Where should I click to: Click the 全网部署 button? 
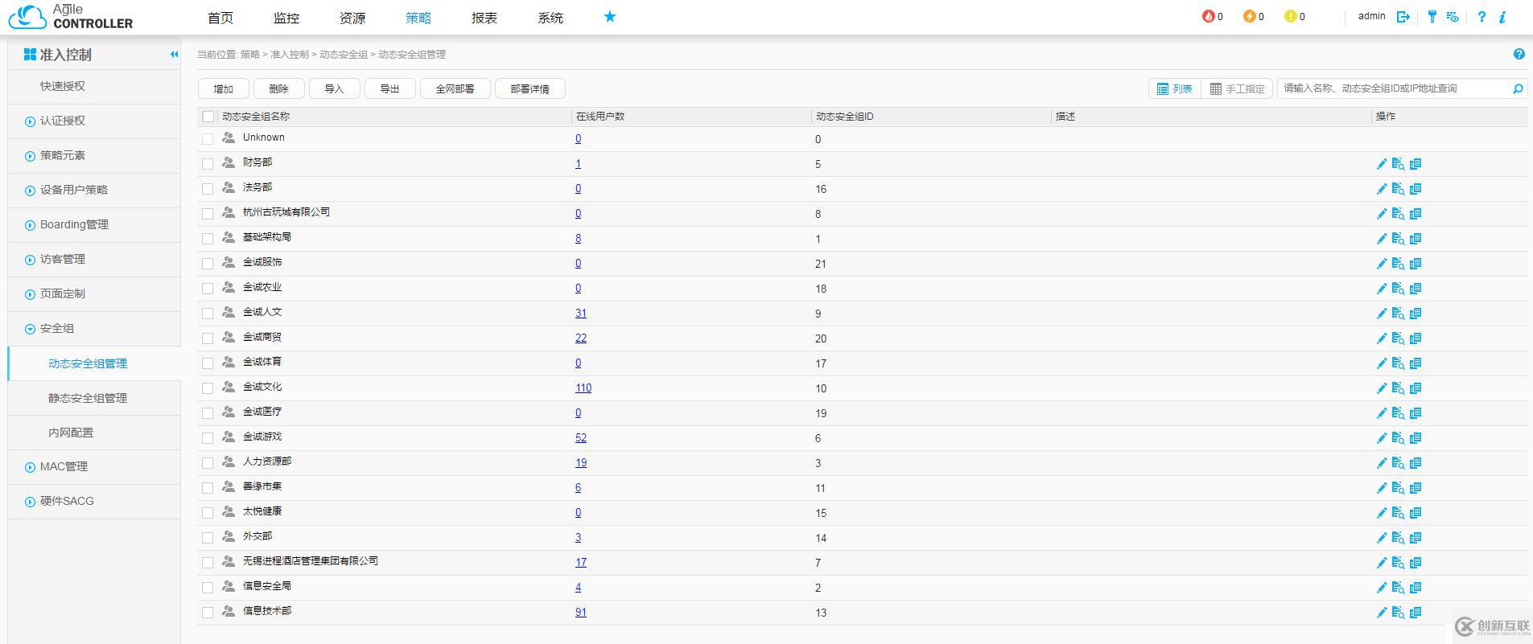[x=455, y=88]
